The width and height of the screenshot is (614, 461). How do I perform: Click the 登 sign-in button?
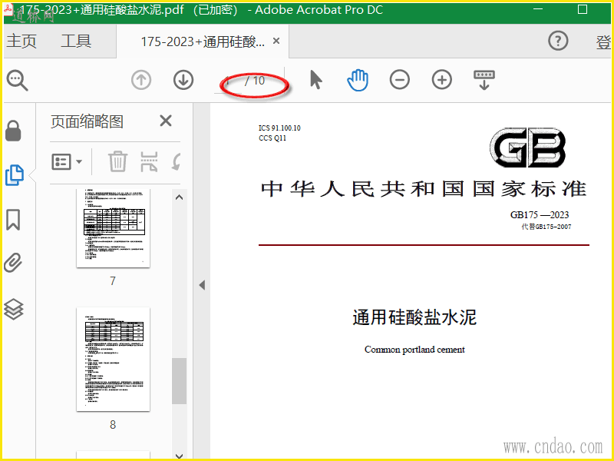coord(603,41)
